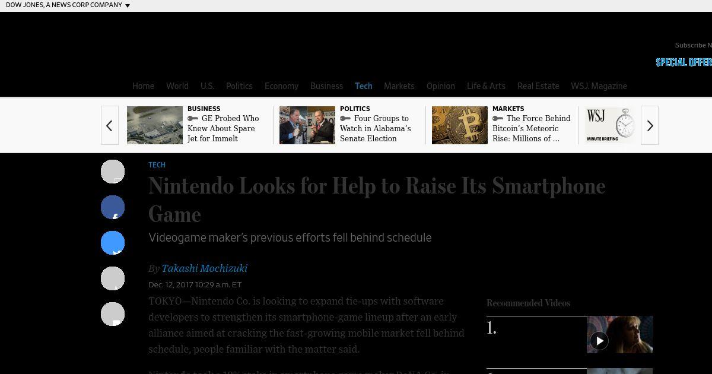The image size is (712, 374).
Task: Click the Facebook share icon
Action: pyautogui.click(x=113, y=207)
